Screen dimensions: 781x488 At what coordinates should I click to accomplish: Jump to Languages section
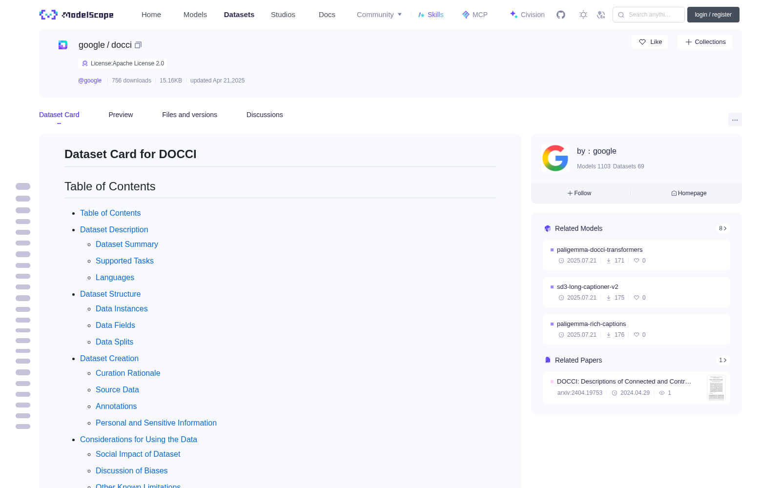115,278
